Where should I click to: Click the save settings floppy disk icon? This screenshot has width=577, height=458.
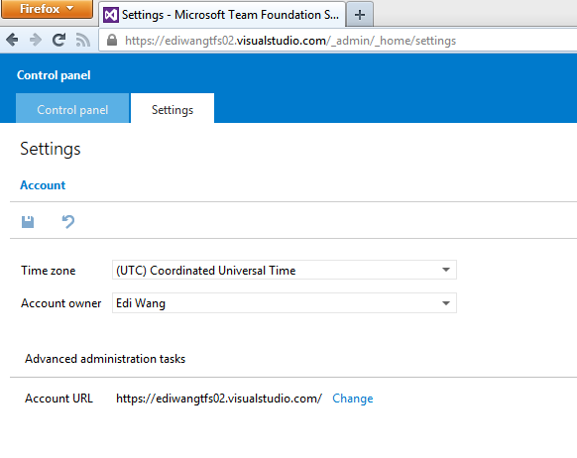28,222
